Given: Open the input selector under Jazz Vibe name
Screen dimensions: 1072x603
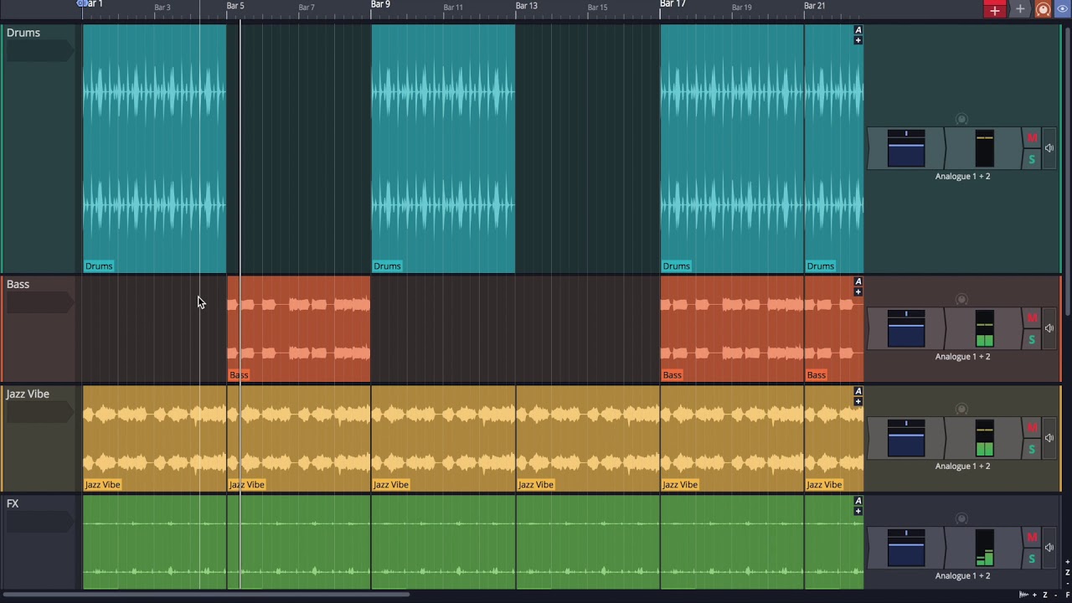Looking at the screenshot, I should tap(39, 412).
